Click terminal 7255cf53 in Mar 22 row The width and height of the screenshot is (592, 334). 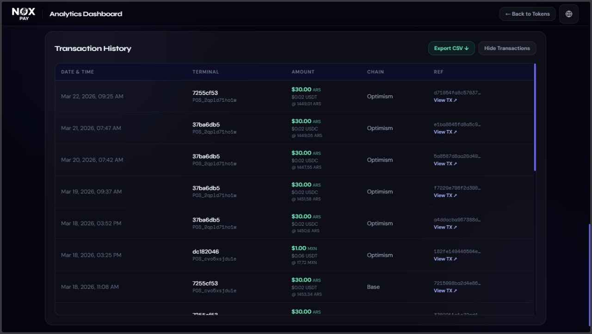[x=205, y=93]
